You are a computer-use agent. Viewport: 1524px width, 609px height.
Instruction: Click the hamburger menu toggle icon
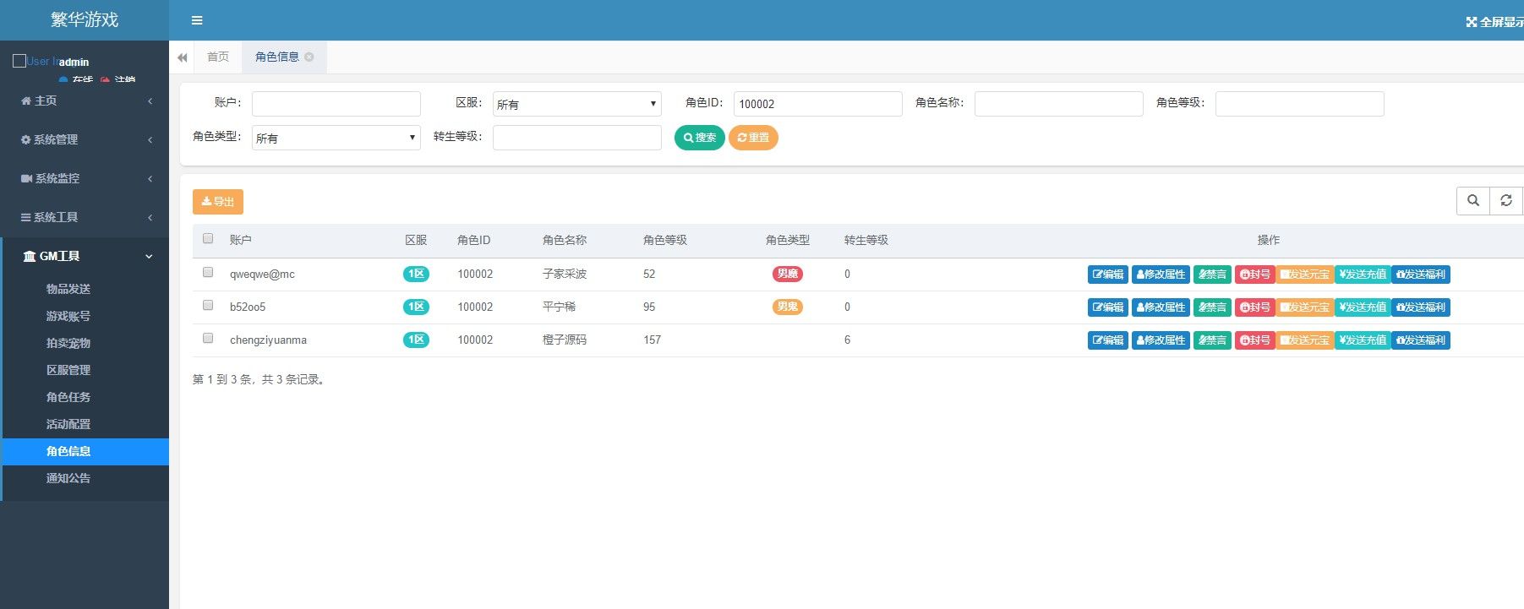[x=197, y=20]
